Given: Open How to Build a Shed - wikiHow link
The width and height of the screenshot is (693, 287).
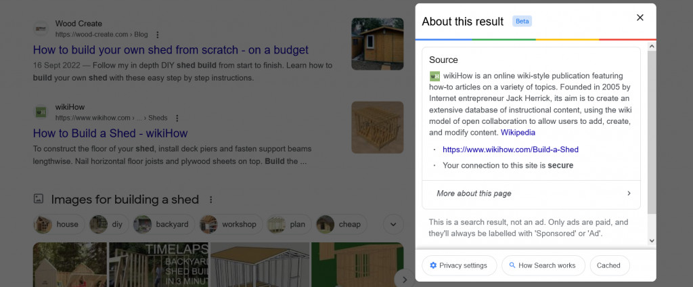Looking at the screenshot, I should [x=110, y=133].
